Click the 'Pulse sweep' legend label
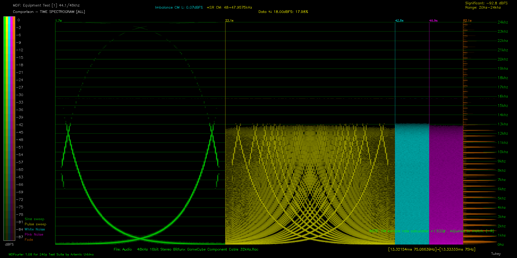 [35, 224]
